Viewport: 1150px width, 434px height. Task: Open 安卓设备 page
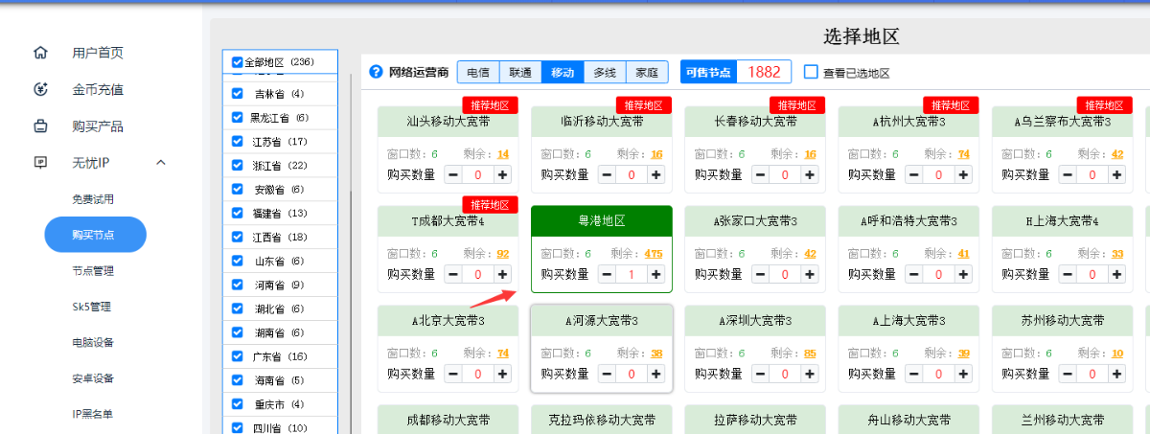click(x=93, y=378)
